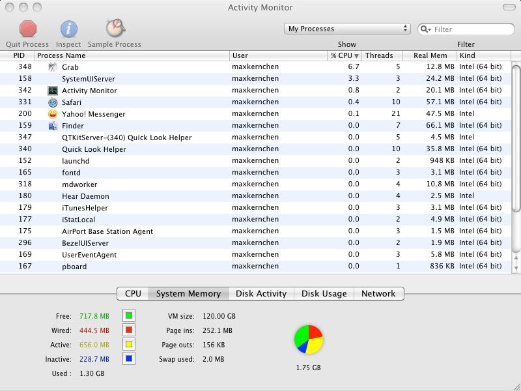Viewport: 521px width, 391px height.
Task: Switch to the CPU tab
Action: [133, 294]
